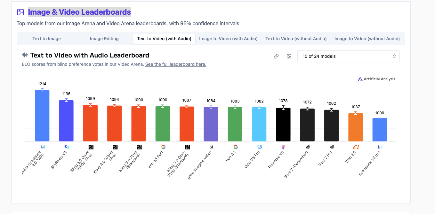Click the OpenAI logo beneath Sora 2 Pro

331,147
